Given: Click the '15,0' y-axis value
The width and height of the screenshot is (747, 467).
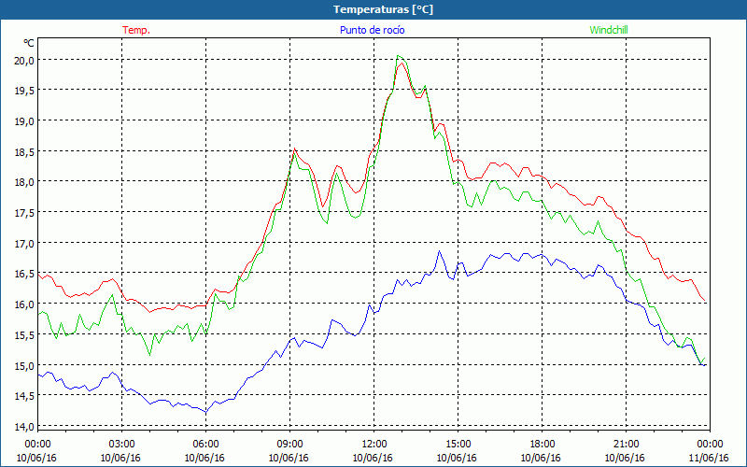Looking at the screenshot, I should (24, 365).
